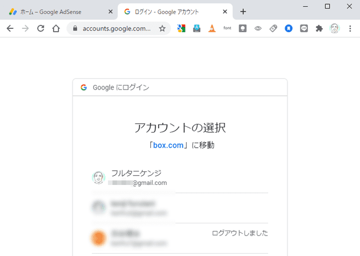This screenshot has width=360, height=256.
Task: Switch to the Google AdSense tab
Action: pyautogui.click(x=58, y=12)
